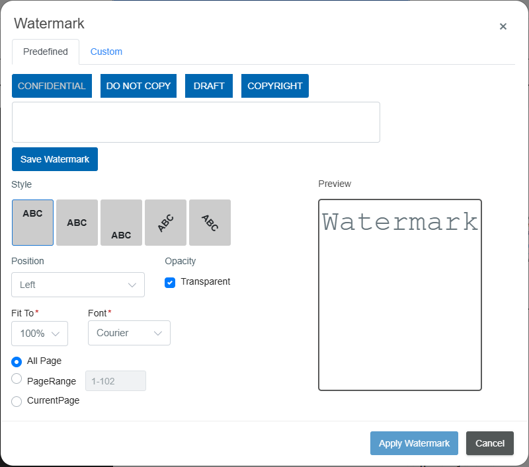Close the Watermark dialog with the X
Image resolution: width=529 pixels, height=467 pixels.
click(x=503, y=26)
